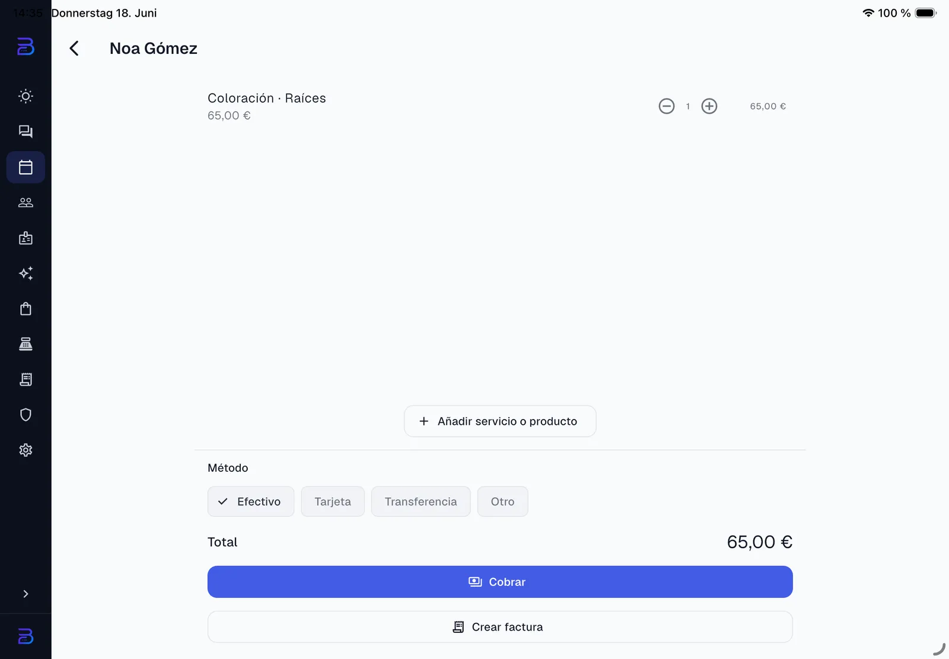Open the chat messages sidebar icon
The image size is (949, 659).
click(26, 132)
